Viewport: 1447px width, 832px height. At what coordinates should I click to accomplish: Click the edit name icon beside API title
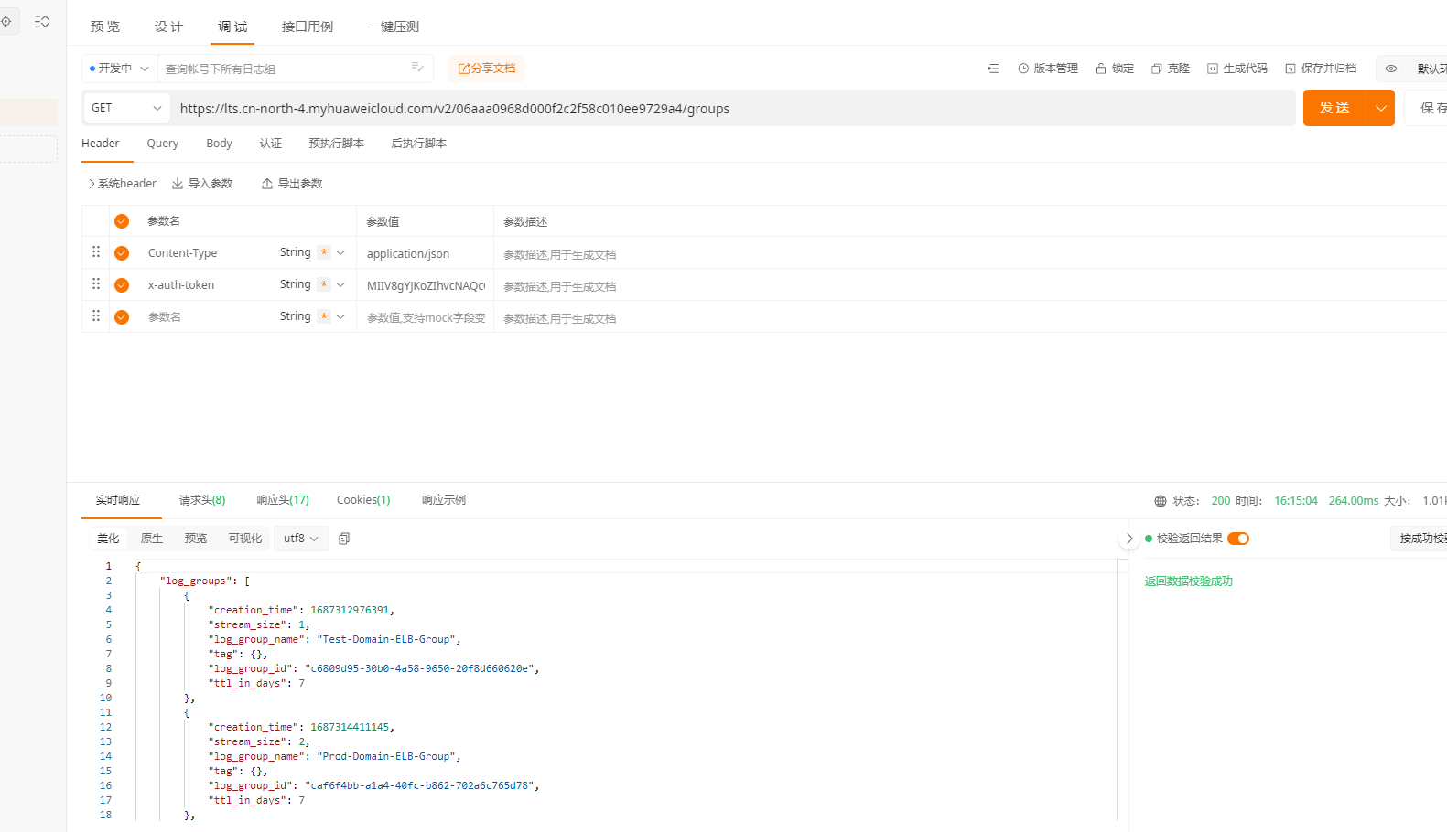(x=417, y=67)
